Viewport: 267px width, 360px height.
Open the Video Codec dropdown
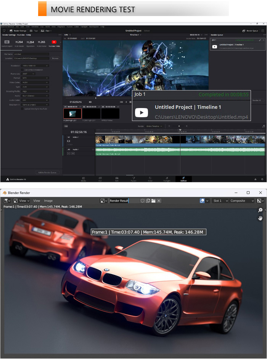click(x=35, y=82)
